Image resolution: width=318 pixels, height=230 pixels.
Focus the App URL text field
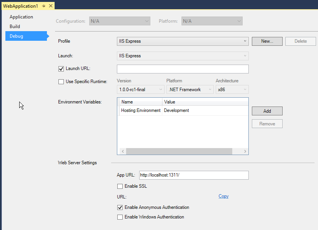(193, 175)
